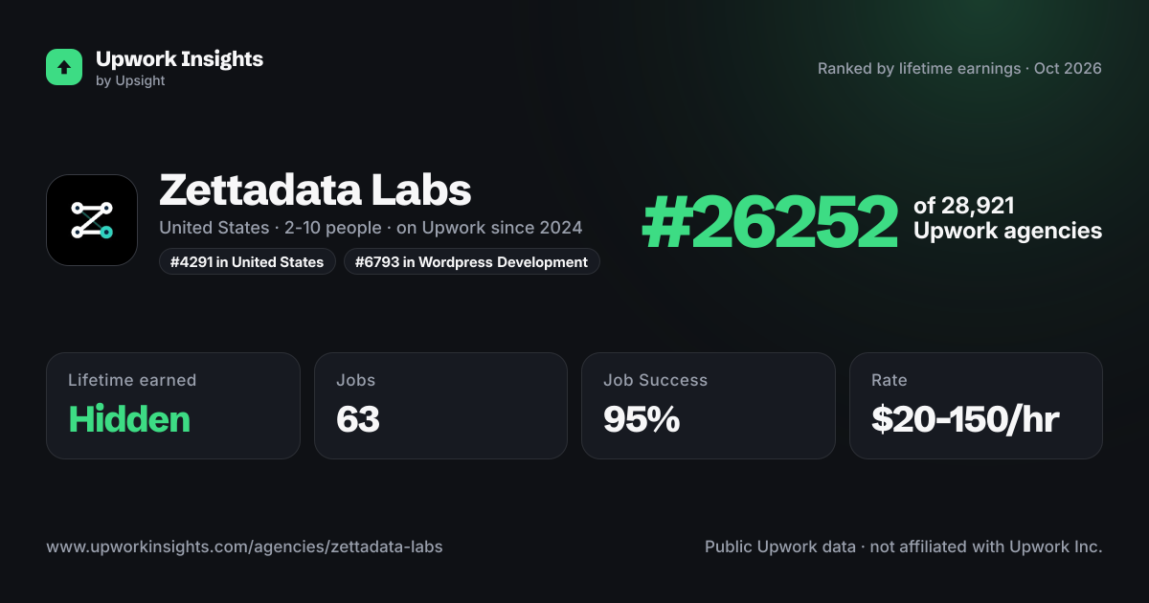The image size is (1149, 603).
Task: Click the green Upwork Insights arrow logo
Action: (64, 67)
